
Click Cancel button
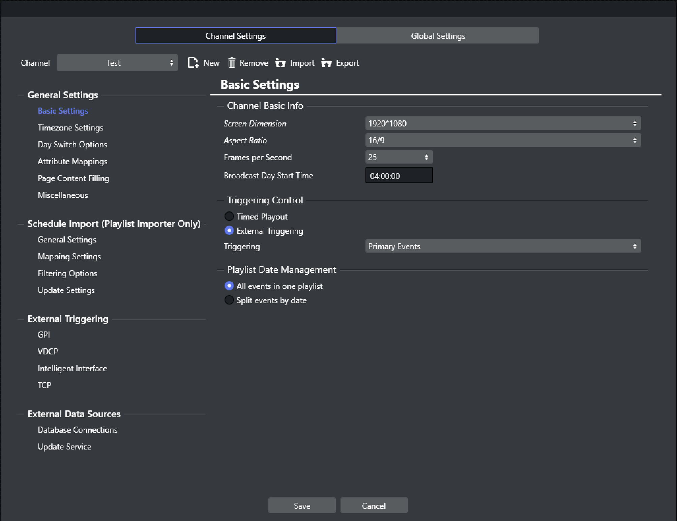(374, 505)
